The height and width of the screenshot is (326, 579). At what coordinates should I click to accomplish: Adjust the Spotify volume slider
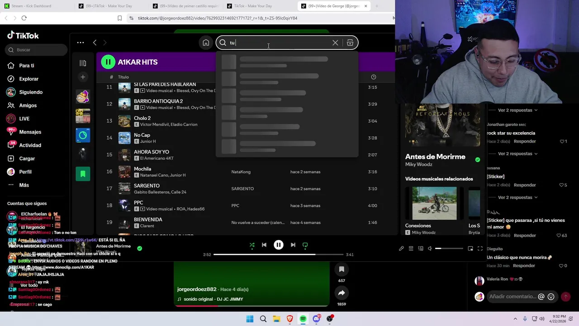pos(449,249)
